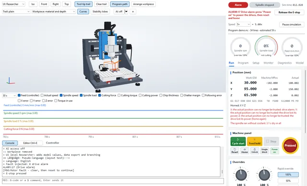The width and height of the screenshot is (307, 186).
Task: Switch to the Run tab
Action: click(231, 63)
